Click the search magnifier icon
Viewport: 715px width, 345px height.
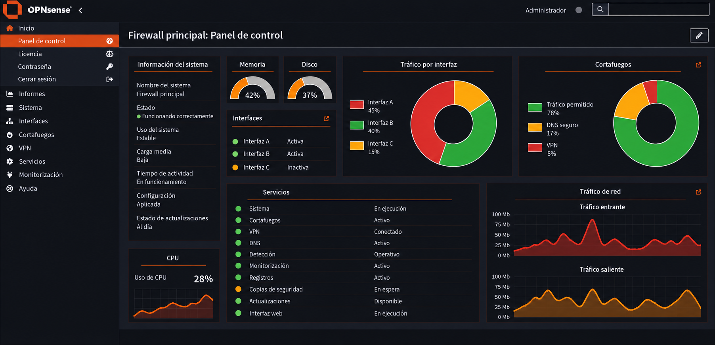600,9
